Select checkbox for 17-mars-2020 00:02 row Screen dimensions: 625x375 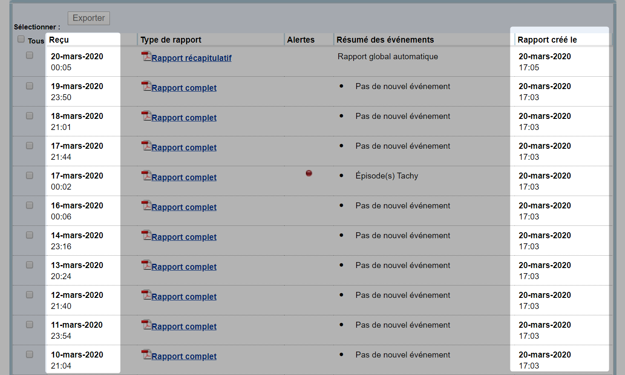point(29,175)
